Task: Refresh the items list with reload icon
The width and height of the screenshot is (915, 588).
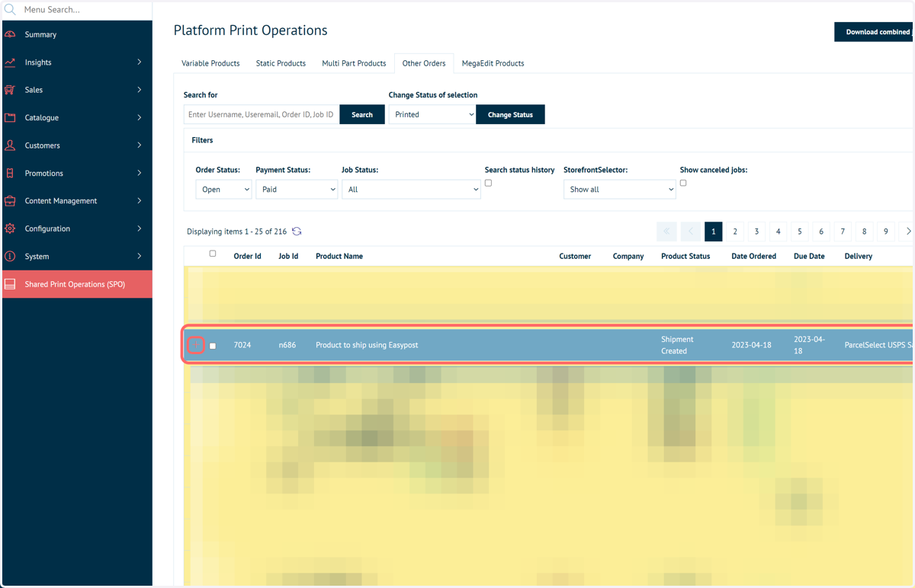Action: [297, 232]
